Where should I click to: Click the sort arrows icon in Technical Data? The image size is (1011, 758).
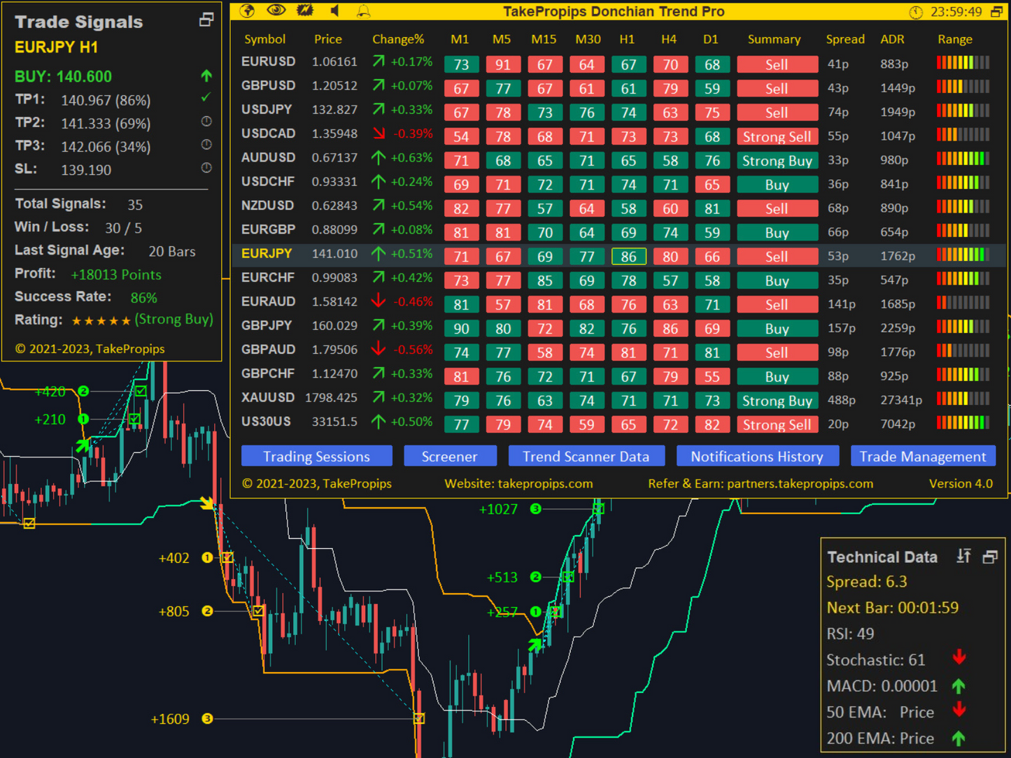tap(964, 557)
